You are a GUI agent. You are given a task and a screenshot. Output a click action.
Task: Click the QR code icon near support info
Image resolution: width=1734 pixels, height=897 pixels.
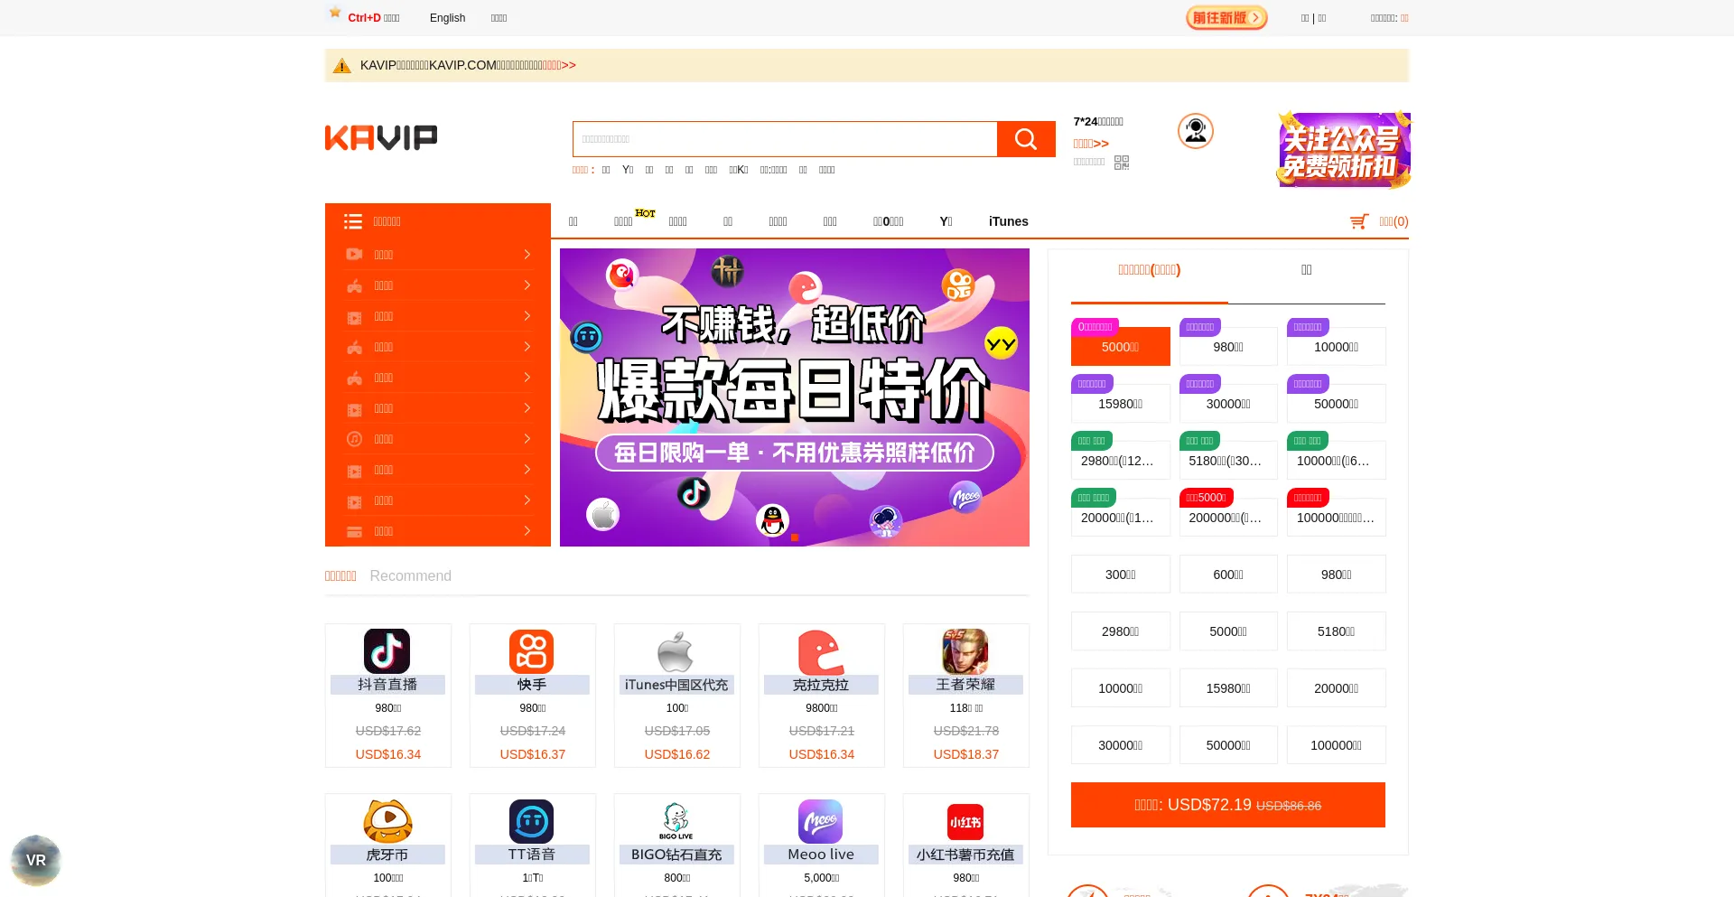click(1122, 163)
